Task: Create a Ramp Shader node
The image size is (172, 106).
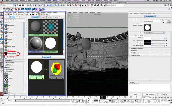Action: (x=10, y=46)
